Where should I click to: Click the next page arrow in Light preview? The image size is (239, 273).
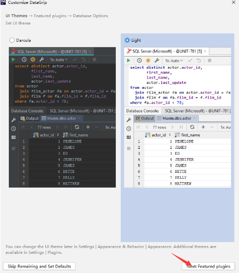(x=172, y=127)
